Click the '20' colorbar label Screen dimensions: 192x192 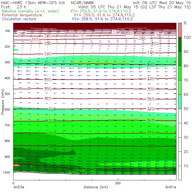(186, 152)
